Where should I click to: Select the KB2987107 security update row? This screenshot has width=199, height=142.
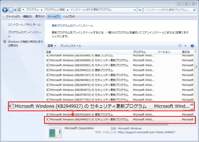click(x=119, y=75)
